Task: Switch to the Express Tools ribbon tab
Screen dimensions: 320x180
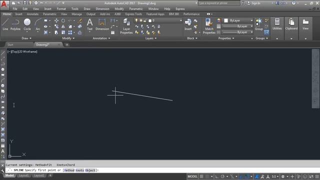Action: (x=133, y=14)
